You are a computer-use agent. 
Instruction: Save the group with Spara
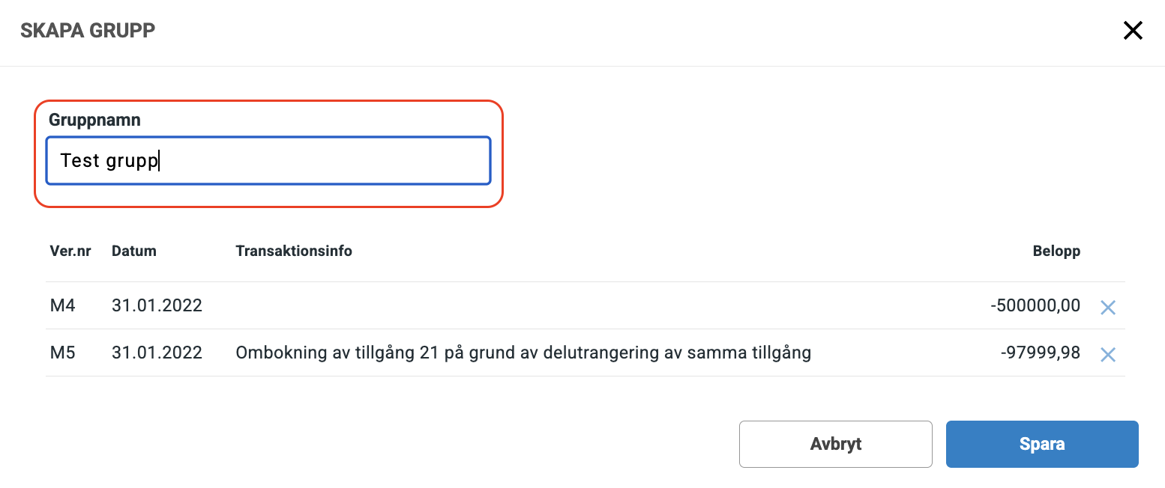click(1042, 444)
